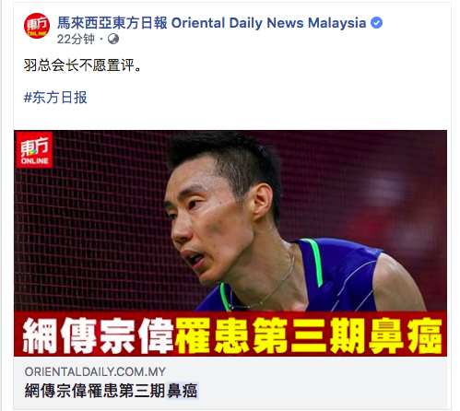Follow the #东方日报 hashtag
460x411 pixels.
click(x=55, y=98)
